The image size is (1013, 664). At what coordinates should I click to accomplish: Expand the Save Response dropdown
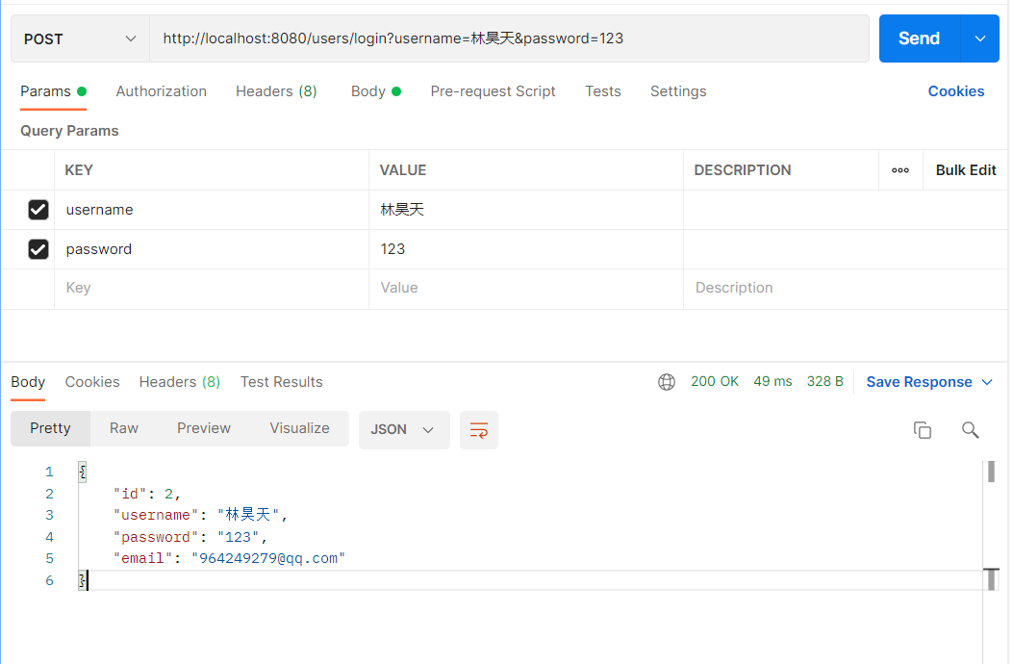coord(986,382)
